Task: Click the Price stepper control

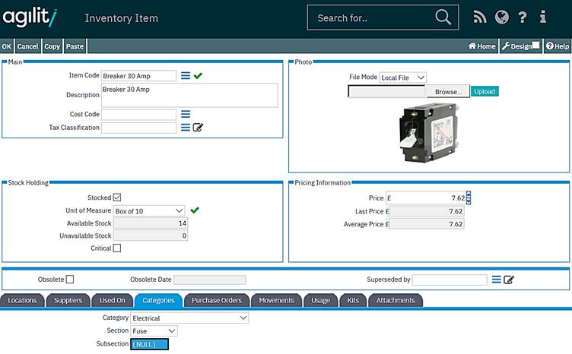Action: pos(469,198)
